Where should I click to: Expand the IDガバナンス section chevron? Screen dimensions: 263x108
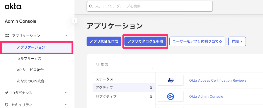click(66, 93)
